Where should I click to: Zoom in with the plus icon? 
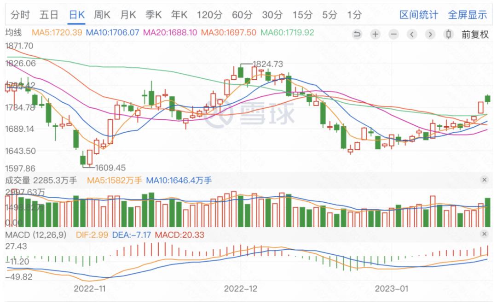(x=376, y=34)
